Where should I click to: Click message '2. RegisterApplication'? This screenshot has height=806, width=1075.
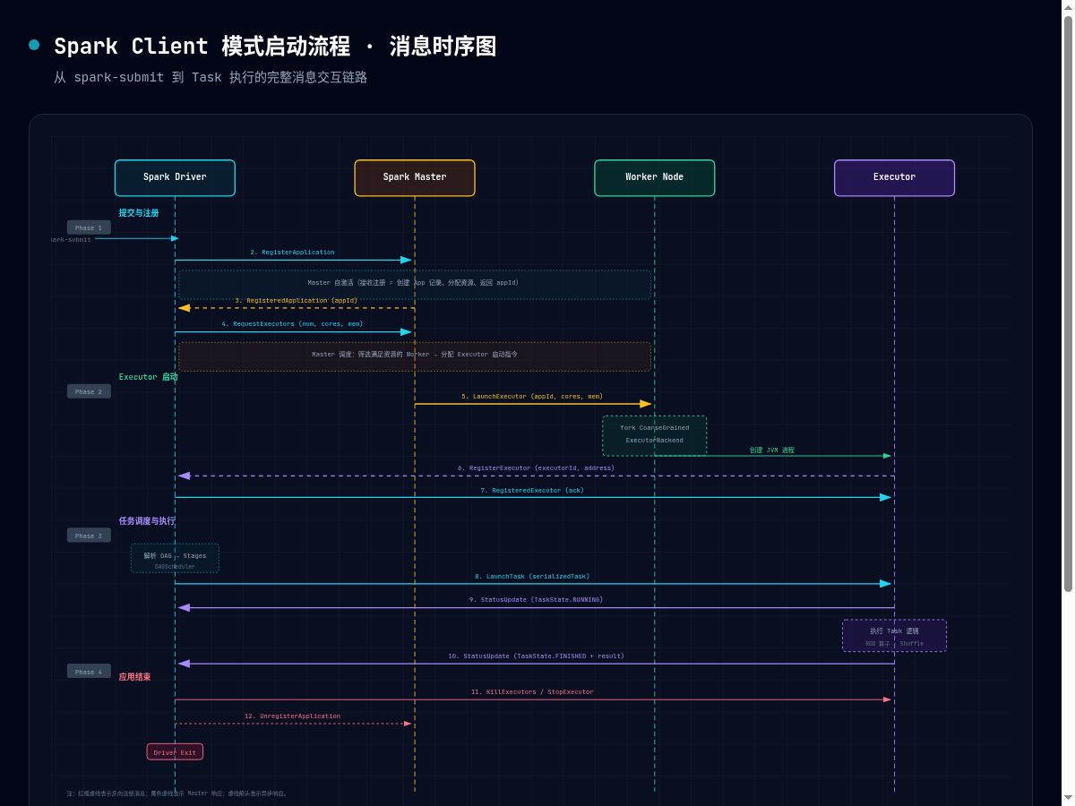292,253
